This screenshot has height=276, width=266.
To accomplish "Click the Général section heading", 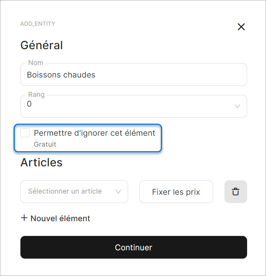I will [42, 45].
